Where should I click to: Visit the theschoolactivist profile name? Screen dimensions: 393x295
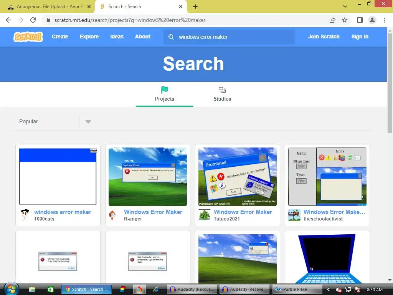click(x=323, y=219)
